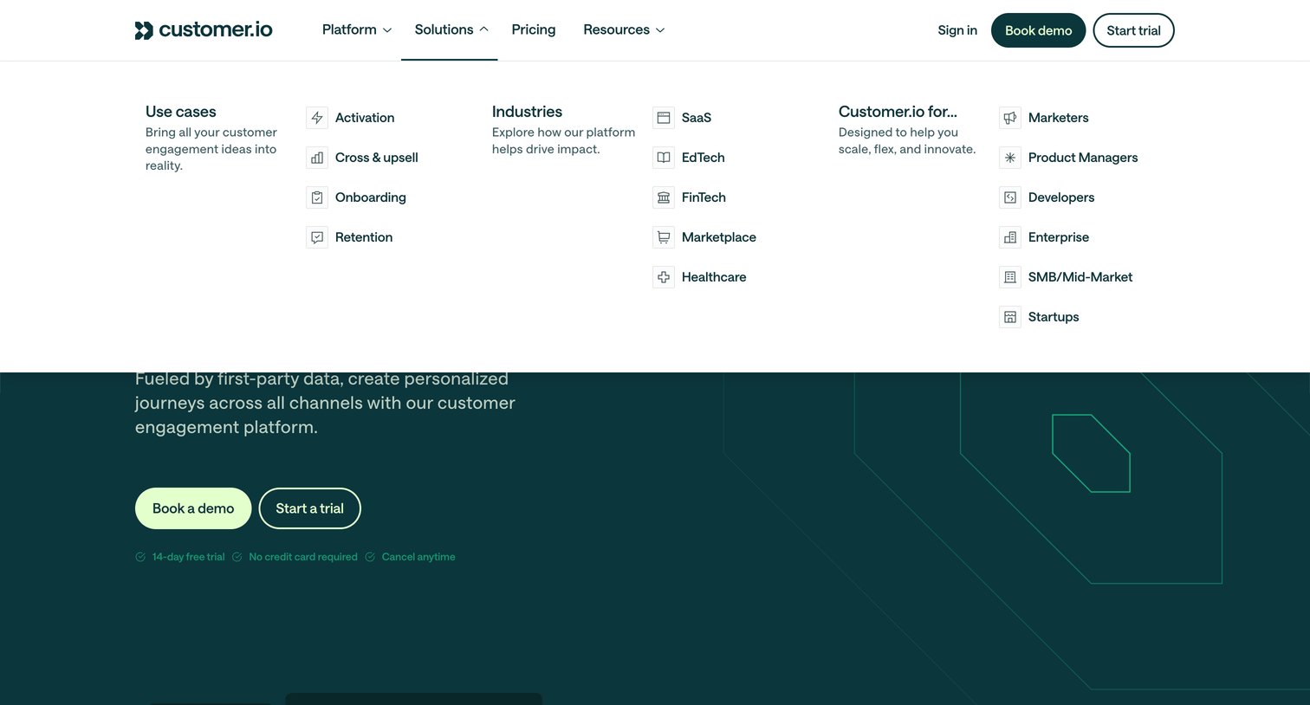Image resolution: width=1310 pixels, height=705 pixels.
Task: Click the FinTech bank icon
Action: [664, 197]
